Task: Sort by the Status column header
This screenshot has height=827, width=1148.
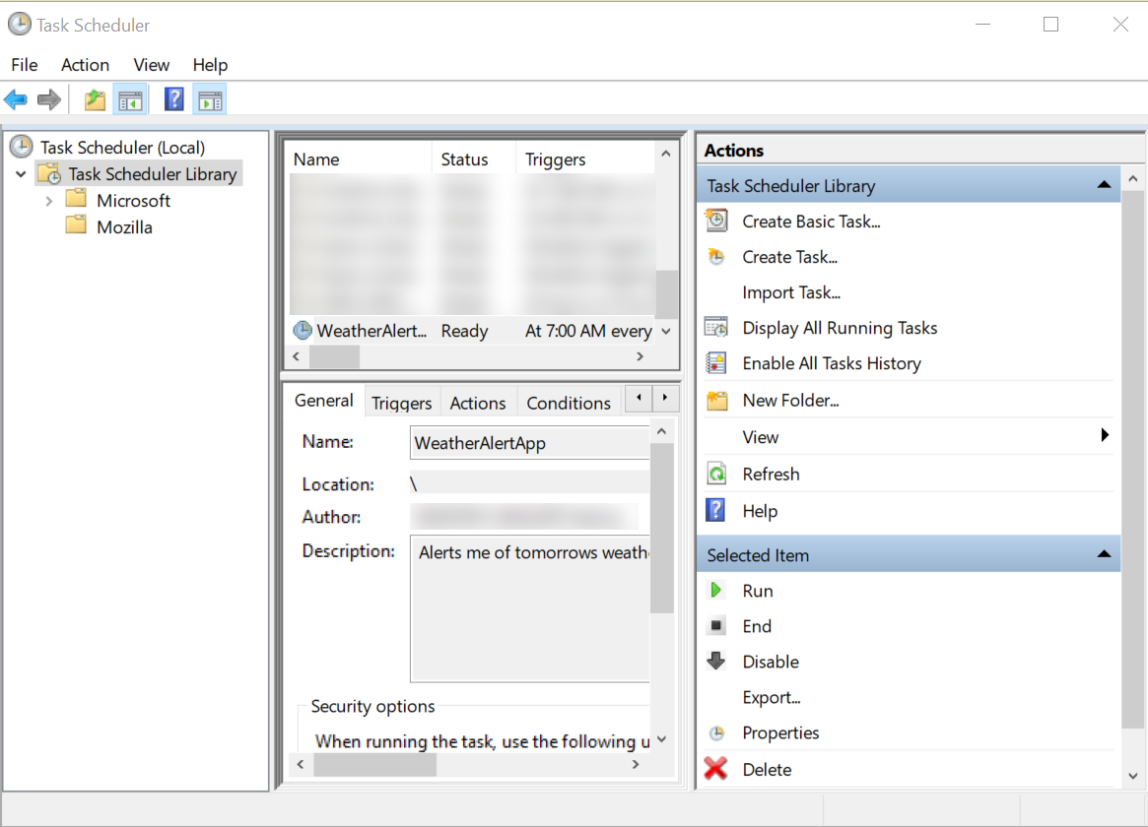Action: click(x=474, y=159)
